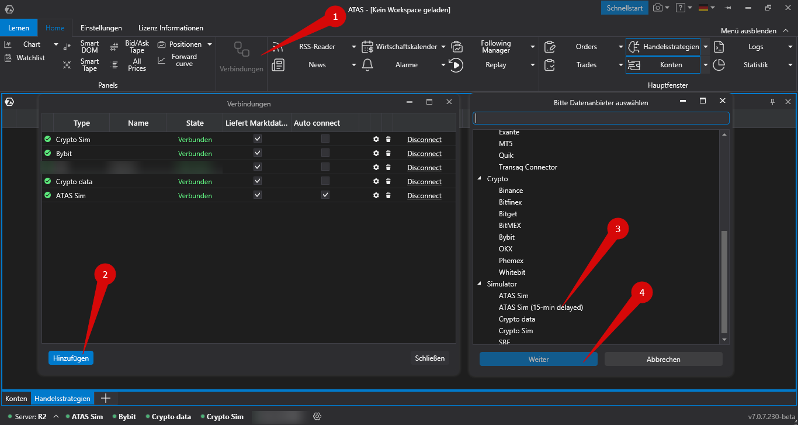Click Schließen in Verbindungen dialog
798x425 pixels.
pos(430,358)
